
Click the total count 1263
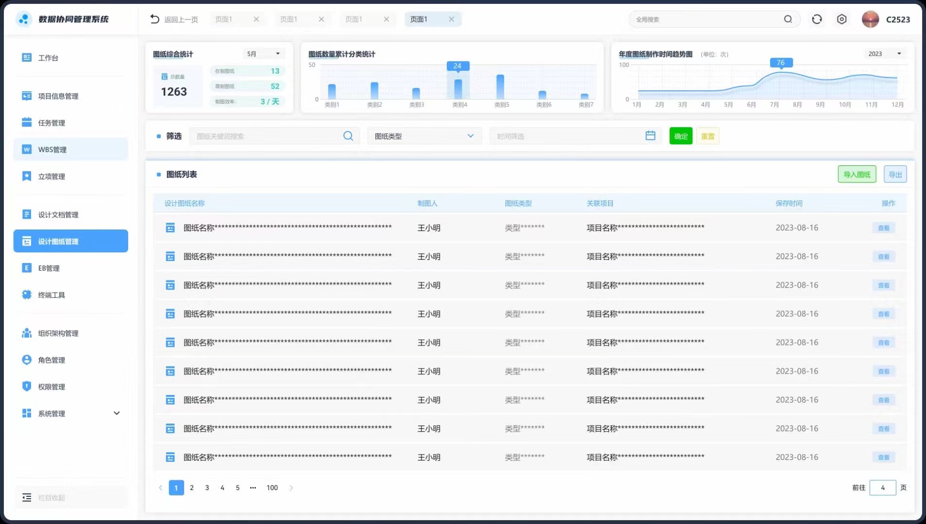(174, 91)
